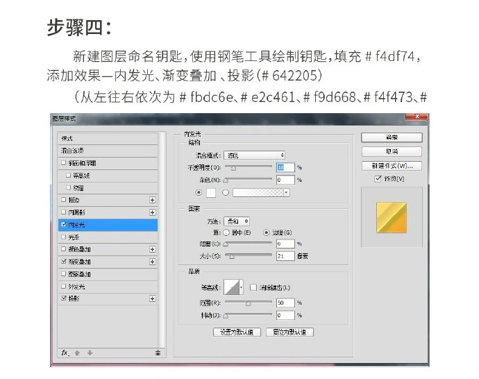Image resolution: width=479 pixels, height=379 pixels.
Task: Open the 样式 styles section
Action: click(x=108, y=138)
